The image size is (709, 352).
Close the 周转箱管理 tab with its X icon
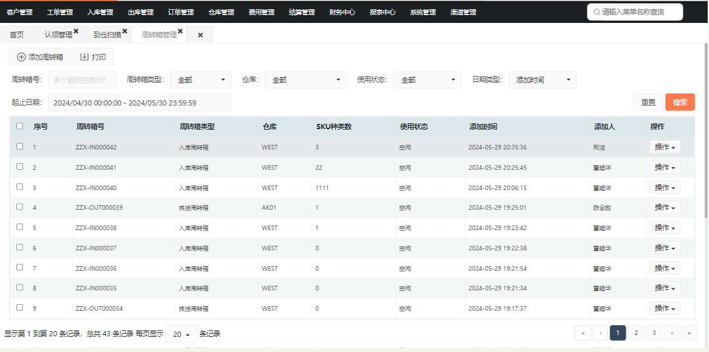[180, 31]
